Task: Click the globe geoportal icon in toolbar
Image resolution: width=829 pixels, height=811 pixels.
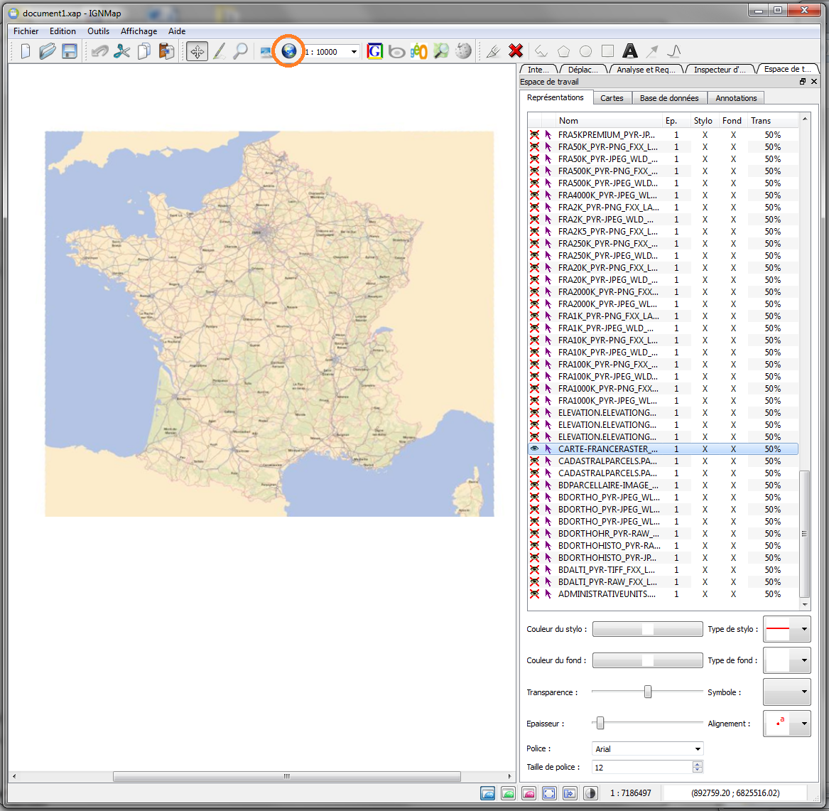Action: (x=289, y=51)
